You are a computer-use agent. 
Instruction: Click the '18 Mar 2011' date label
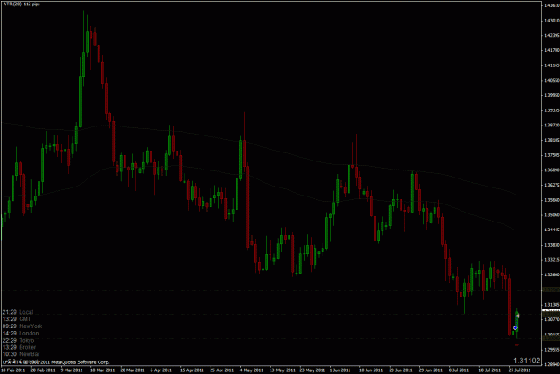click(x=103, y=370)
